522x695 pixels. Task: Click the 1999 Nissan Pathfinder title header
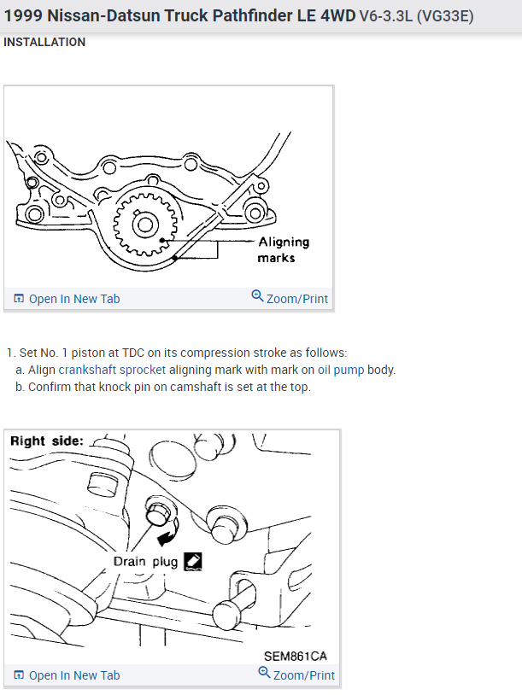[x=238, y=16]
